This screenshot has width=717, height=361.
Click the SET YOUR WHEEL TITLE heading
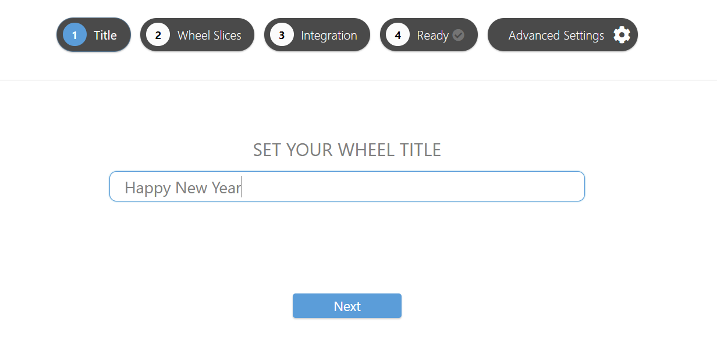pos(347,150)
